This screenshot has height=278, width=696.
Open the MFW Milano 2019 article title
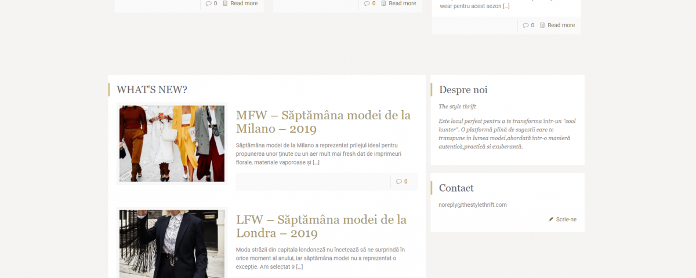tap(323, 122)
